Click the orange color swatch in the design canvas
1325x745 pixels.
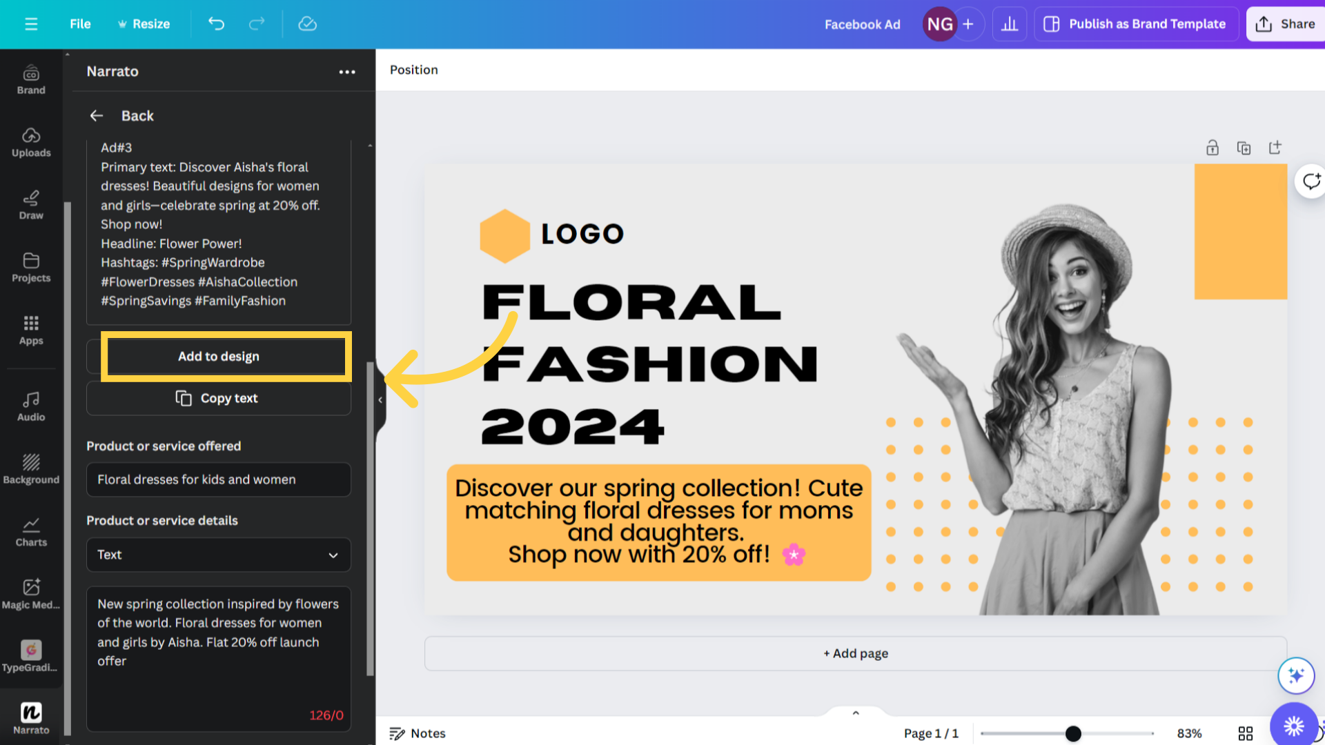tap(1240, 231)
